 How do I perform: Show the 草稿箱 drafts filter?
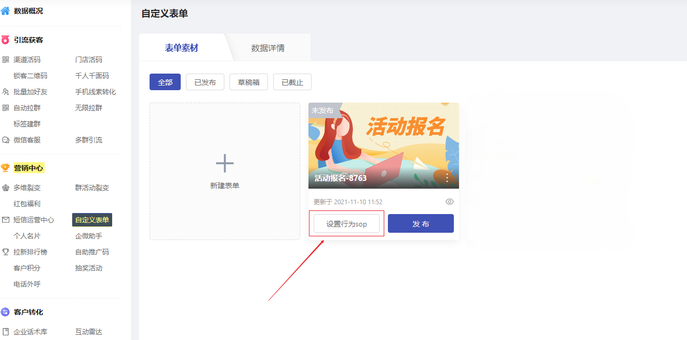249,82
